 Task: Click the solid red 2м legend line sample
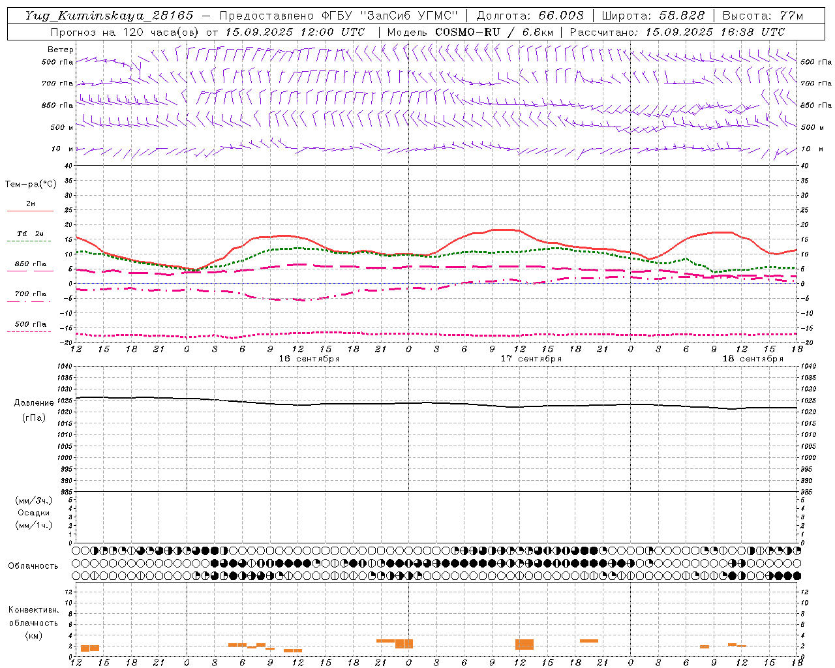[30, 211]
